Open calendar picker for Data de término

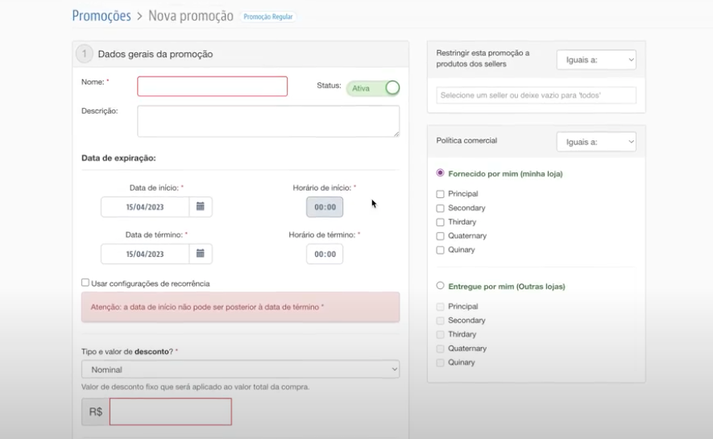[200, 254]
